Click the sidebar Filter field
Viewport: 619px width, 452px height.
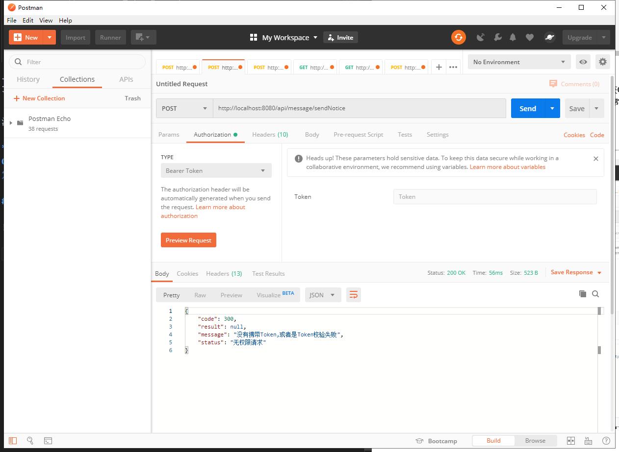[x=77, y=62]
